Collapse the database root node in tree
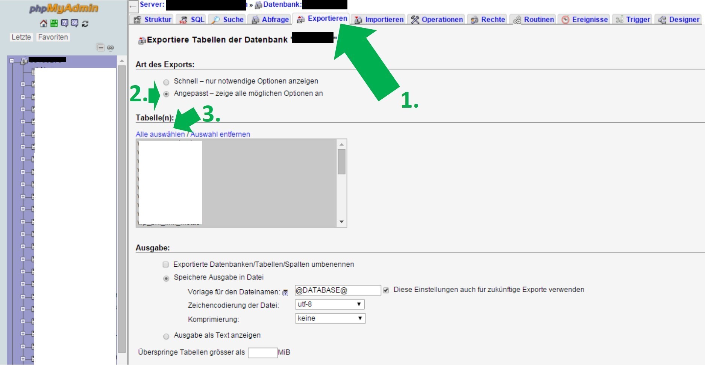 pos(12,60)
